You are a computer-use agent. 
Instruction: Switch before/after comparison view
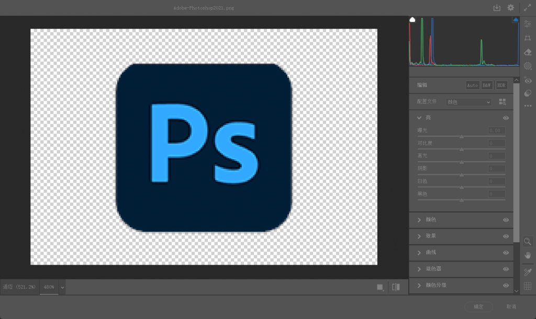(x=396, y=287)
